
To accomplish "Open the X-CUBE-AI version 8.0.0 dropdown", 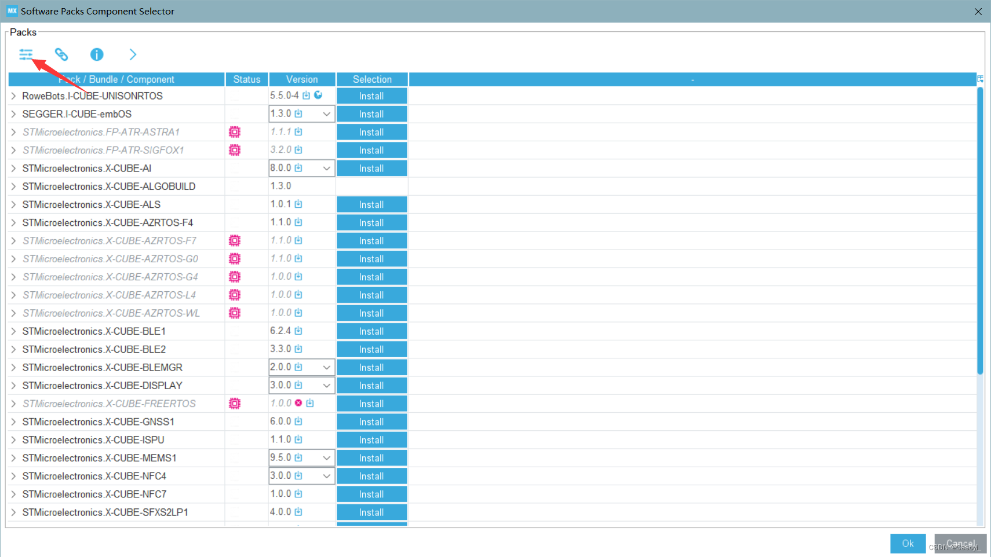I will 327,168.
